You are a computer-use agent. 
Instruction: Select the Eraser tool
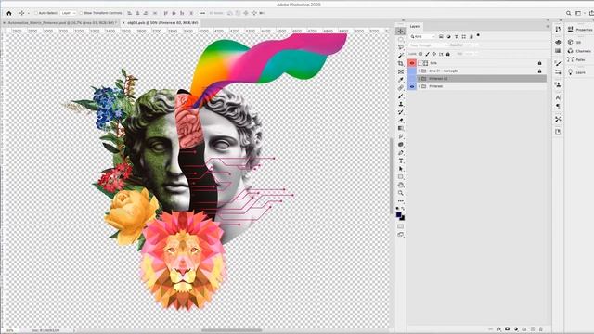(x=401, y=121)
